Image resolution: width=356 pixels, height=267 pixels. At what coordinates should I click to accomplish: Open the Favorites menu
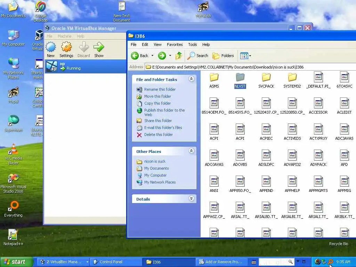(175, 44)
